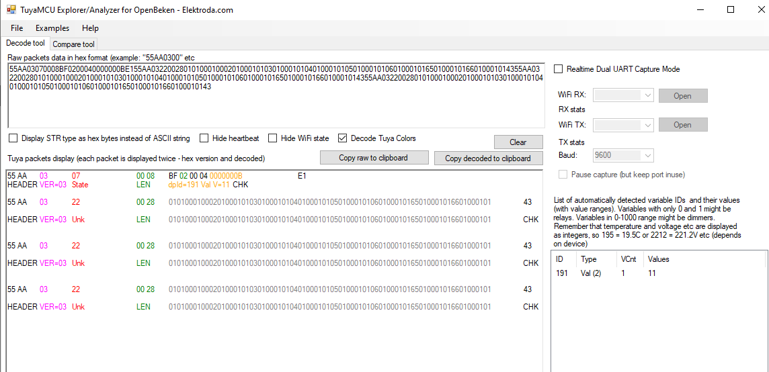Click the Clear button
The image size is (769, 372).
[518, 142]
